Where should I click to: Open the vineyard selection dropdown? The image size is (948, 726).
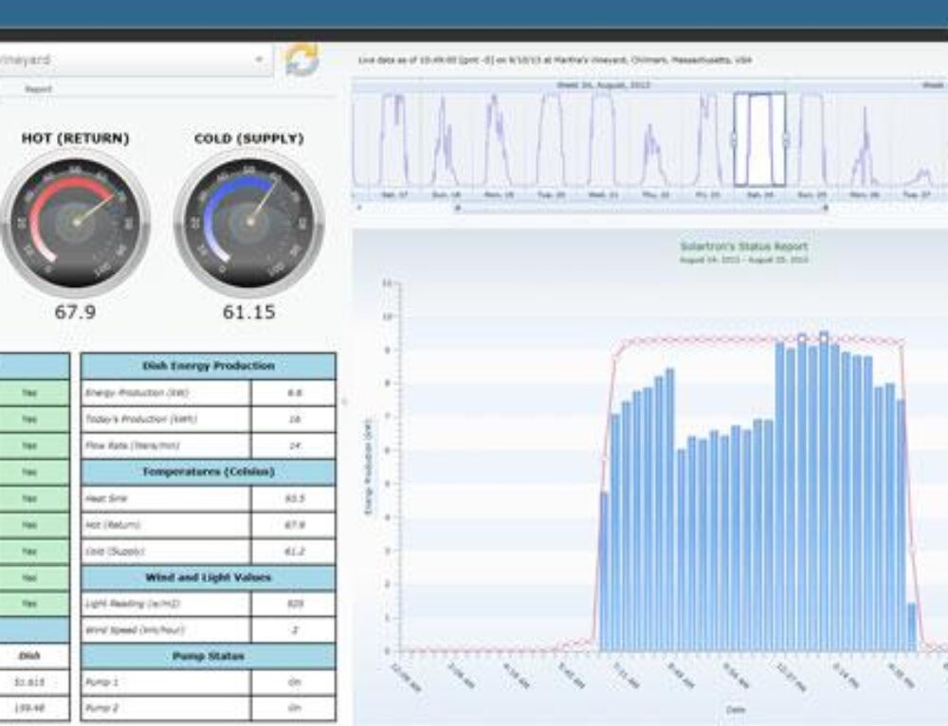tap(262, 57)
